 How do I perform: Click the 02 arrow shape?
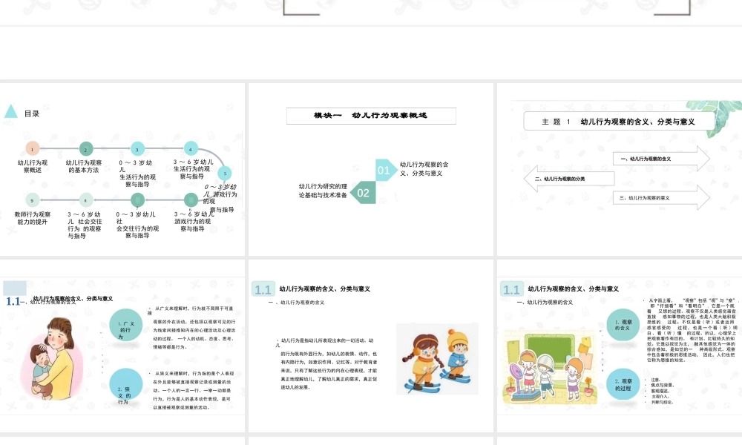click(x=363, y=193)
